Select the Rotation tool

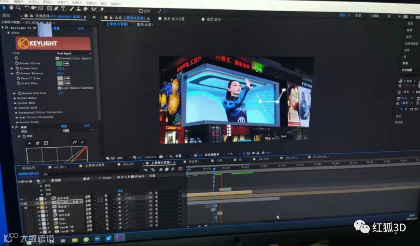pos(27,8)
